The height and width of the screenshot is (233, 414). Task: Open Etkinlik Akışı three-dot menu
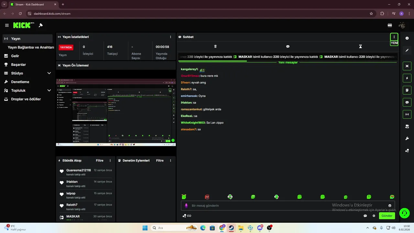pos(110,161)
